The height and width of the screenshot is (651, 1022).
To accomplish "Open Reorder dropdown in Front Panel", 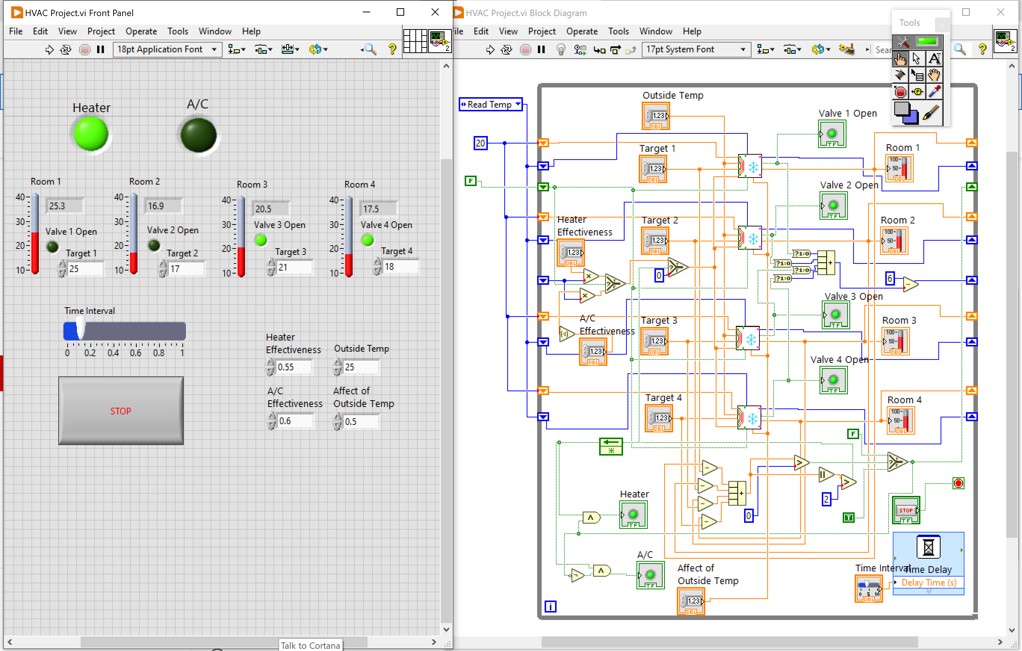I will pos(318,50).
